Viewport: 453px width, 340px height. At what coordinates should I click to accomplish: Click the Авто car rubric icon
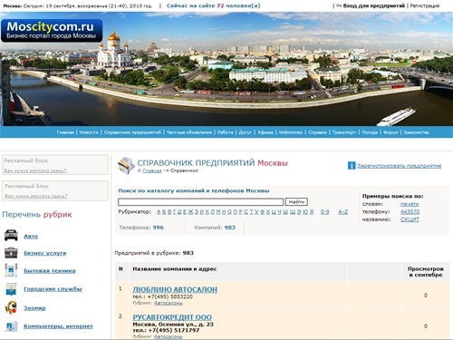point(11,235)
